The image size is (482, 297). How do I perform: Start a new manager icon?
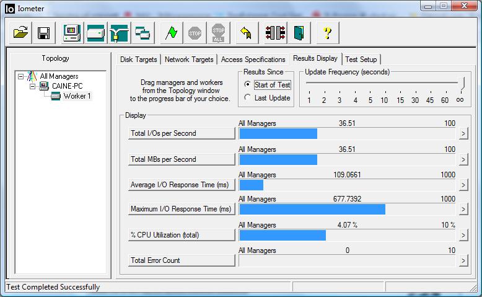pyautogui.click(x=72, y=33)
